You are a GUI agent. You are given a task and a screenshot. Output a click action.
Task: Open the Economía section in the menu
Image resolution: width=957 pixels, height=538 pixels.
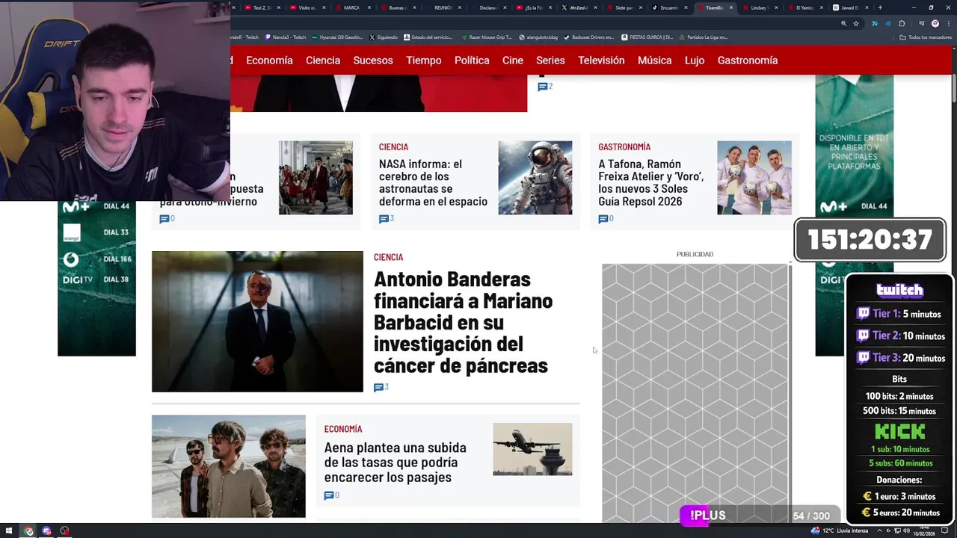[x=269, y=61]
